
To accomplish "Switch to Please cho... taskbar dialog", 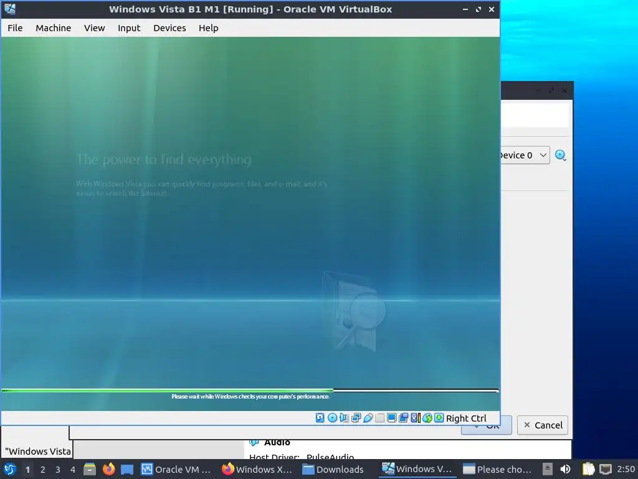I will click(x=499, y=469).
